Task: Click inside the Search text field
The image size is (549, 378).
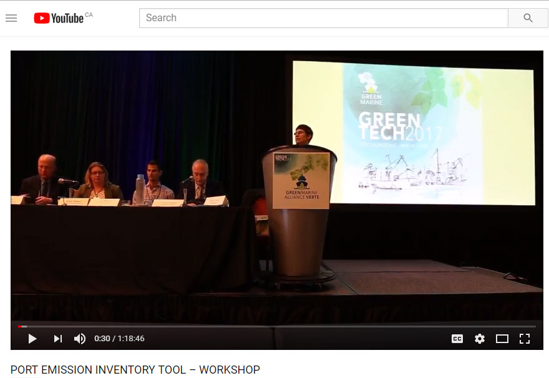Action: coord(323,18)
